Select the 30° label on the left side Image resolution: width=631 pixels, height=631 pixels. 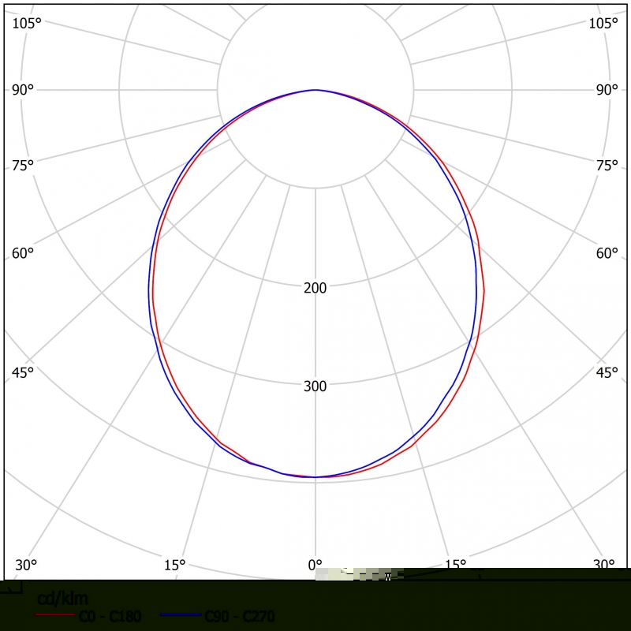(26, 565)
